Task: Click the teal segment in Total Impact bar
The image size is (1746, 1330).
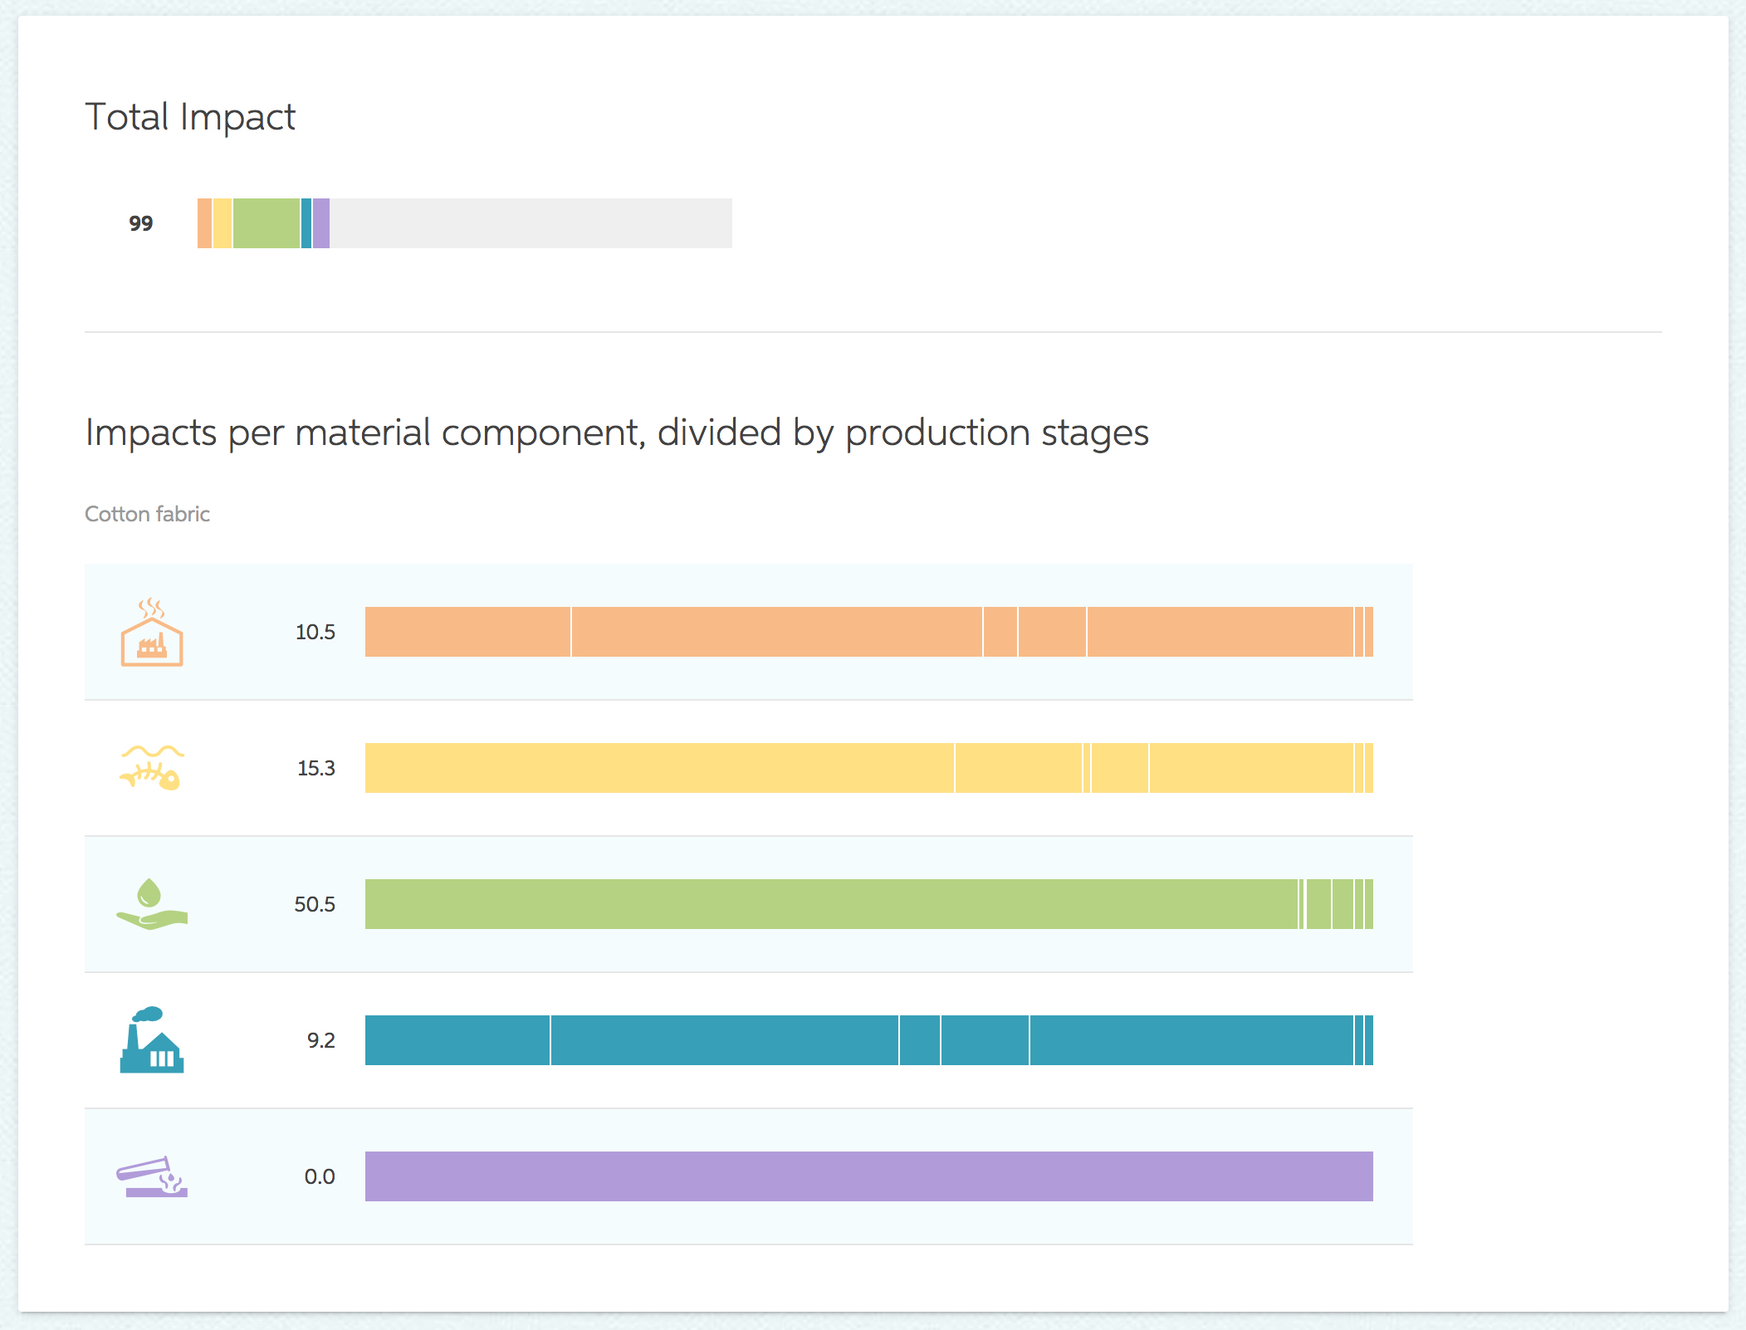Action: coord(306,223)
